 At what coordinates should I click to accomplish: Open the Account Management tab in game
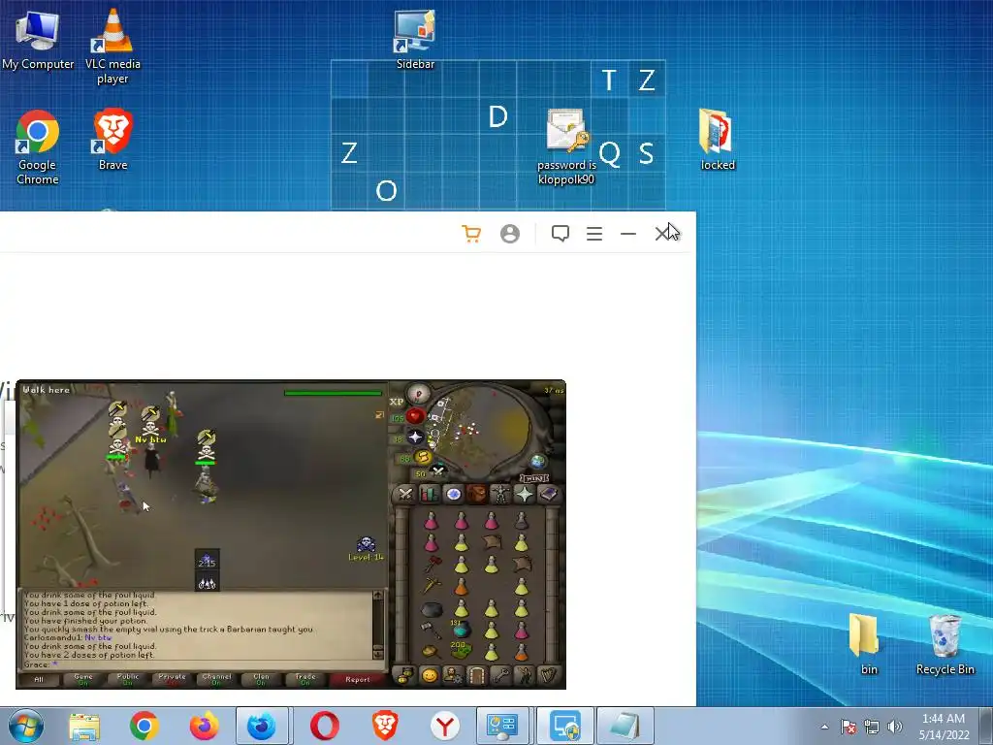click(x=453, y=676)
